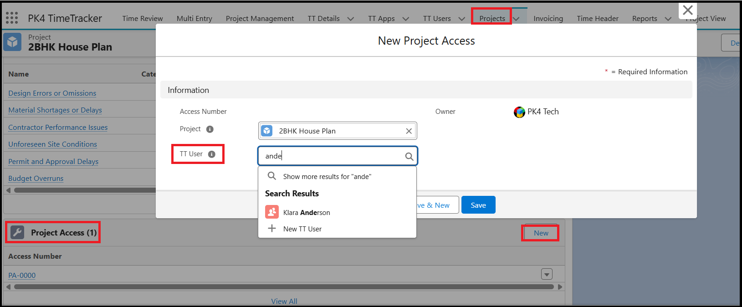Open the TT Details tab
Image resolution: width=742 pixels, height=307 pixels.
click(x=323, y=19)
